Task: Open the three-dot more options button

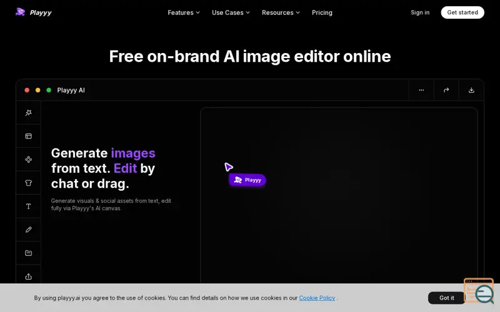Action: pos(421,90)
